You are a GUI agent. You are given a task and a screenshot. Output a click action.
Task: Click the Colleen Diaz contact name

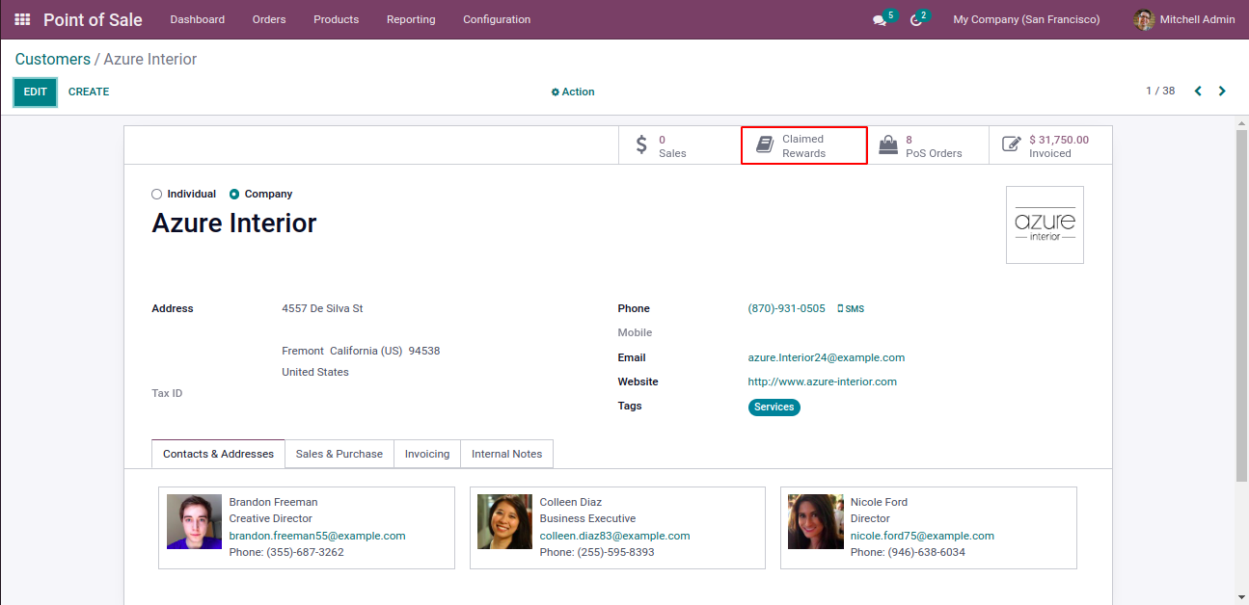(571, 503)
